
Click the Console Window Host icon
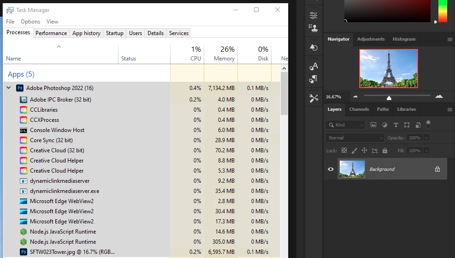tap(24, 130)
